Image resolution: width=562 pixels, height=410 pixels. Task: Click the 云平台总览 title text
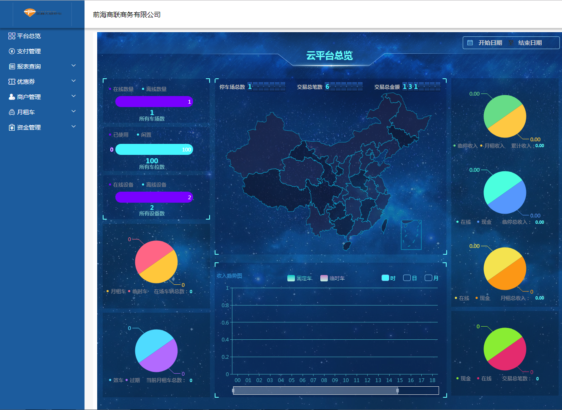(x=329, y=55)
